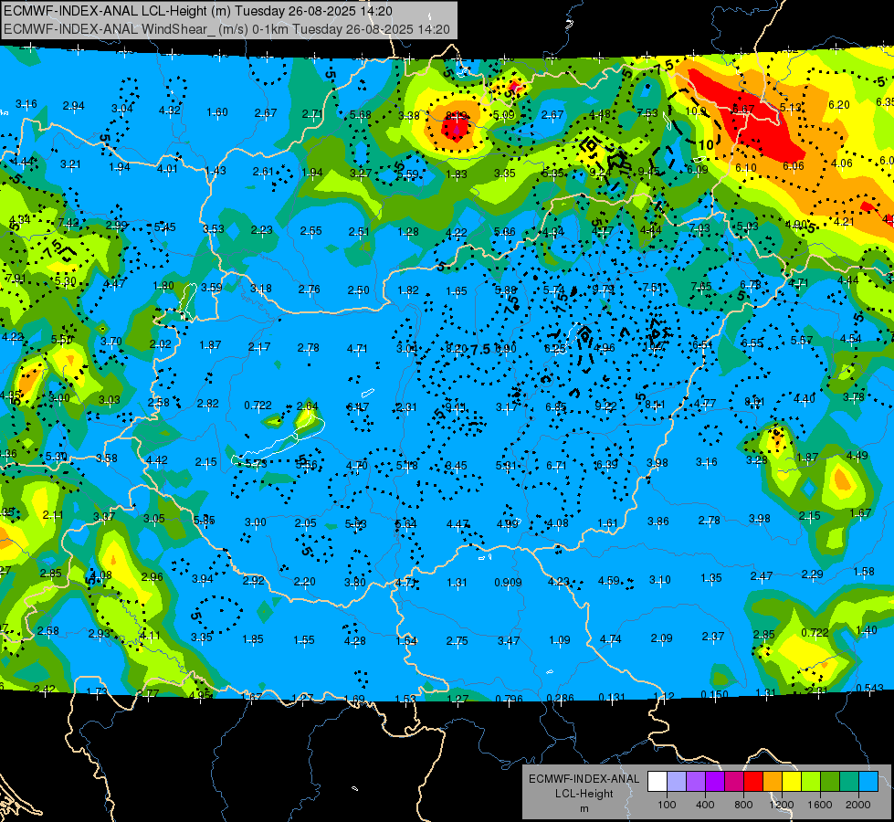Screen dimensions: 894x822
Task: Click the grid value 3.47
Action: coord(508,640)
